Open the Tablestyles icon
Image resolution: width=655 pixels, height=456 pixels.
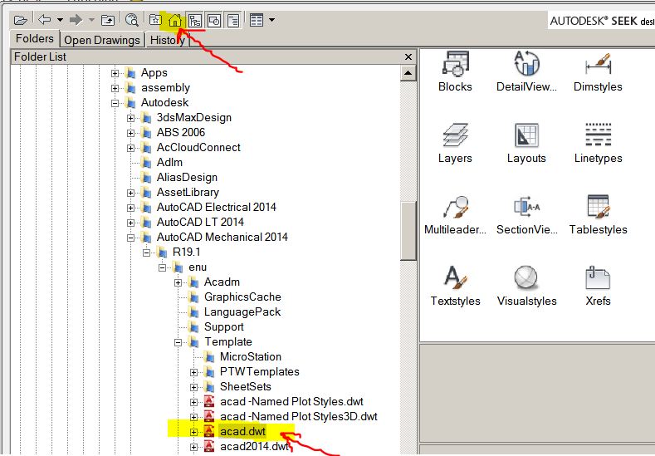[598, 214]
